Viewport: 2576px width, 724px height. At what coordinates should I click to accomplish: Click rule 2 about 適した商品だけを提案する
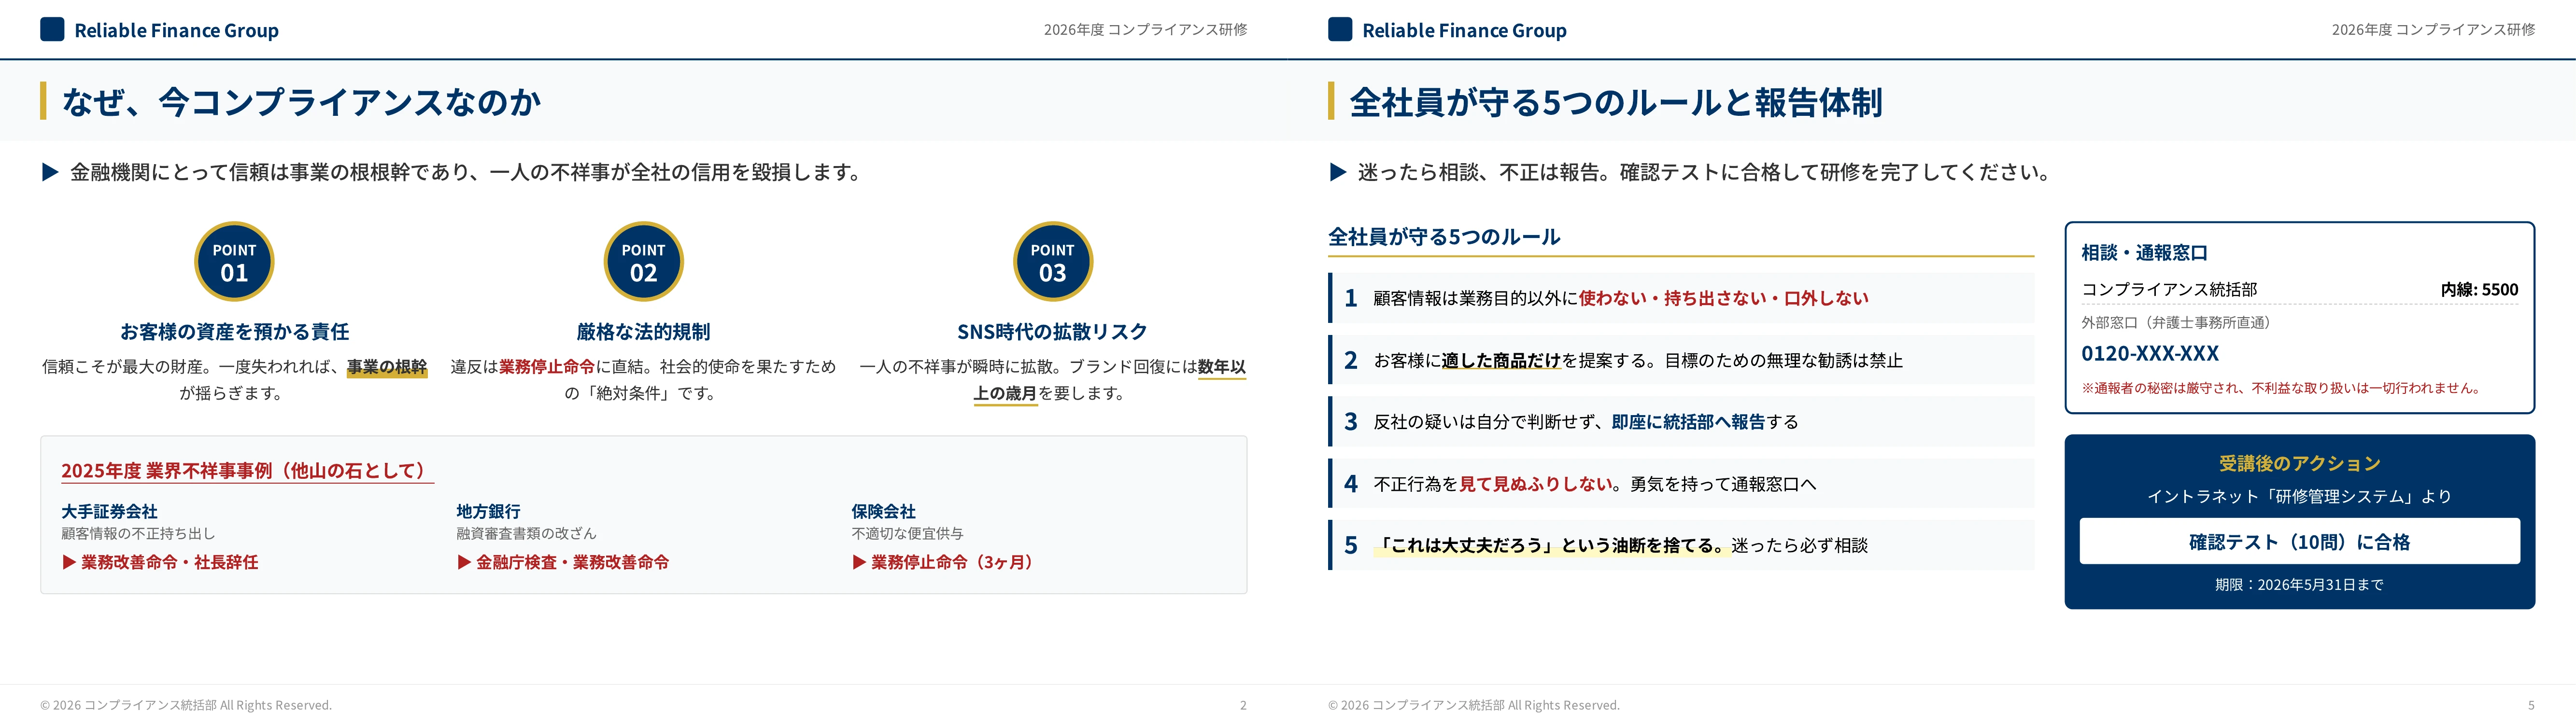pyautogui.click(x=1681, y=360)
